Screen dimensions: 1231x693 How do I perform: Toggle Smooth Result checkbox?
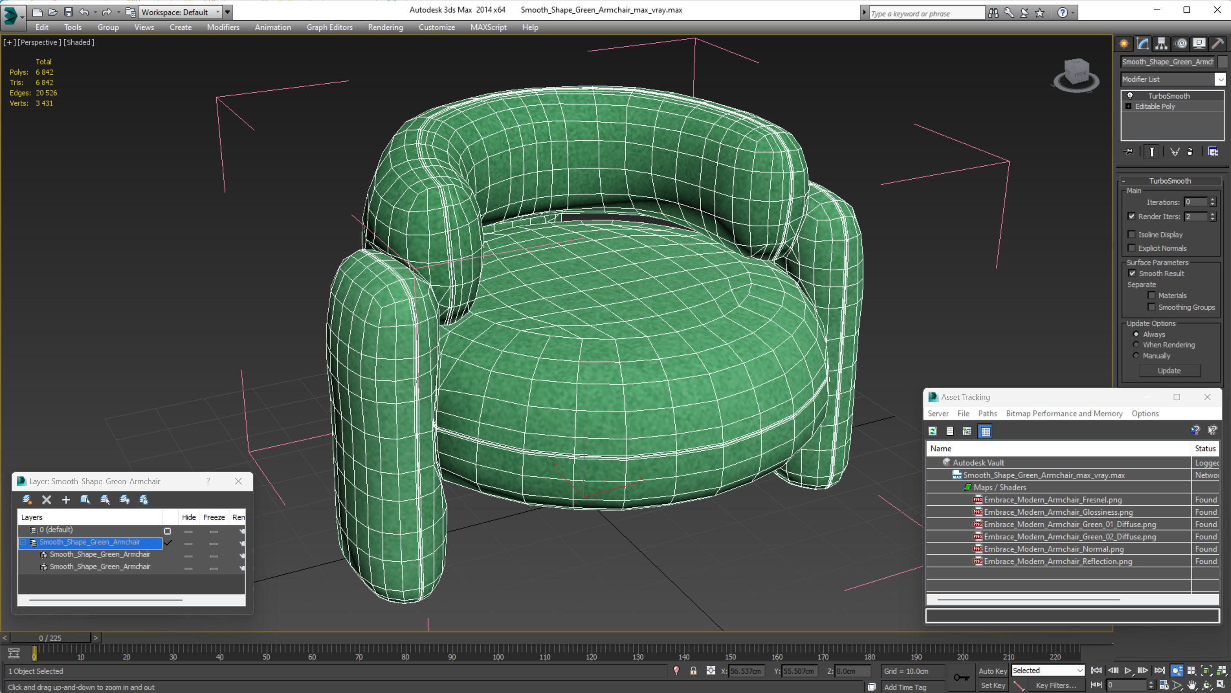(1132, 273)
